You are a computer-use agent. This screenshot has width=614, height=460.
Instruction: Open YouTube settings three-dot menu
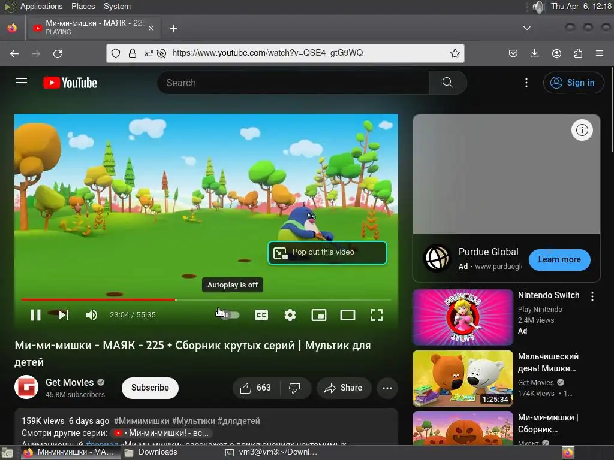tap(526, 83)
